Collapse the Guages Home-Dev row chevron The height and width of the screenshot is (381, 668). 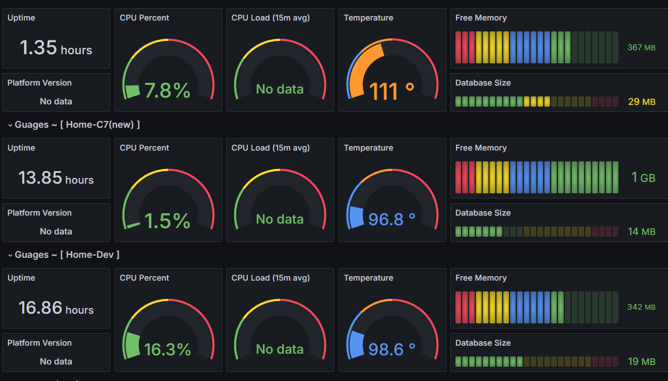[x=10, y=256]
